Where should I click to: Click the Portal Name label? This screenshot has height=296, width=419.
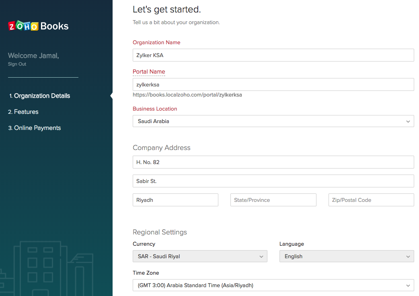click(149, 72)
